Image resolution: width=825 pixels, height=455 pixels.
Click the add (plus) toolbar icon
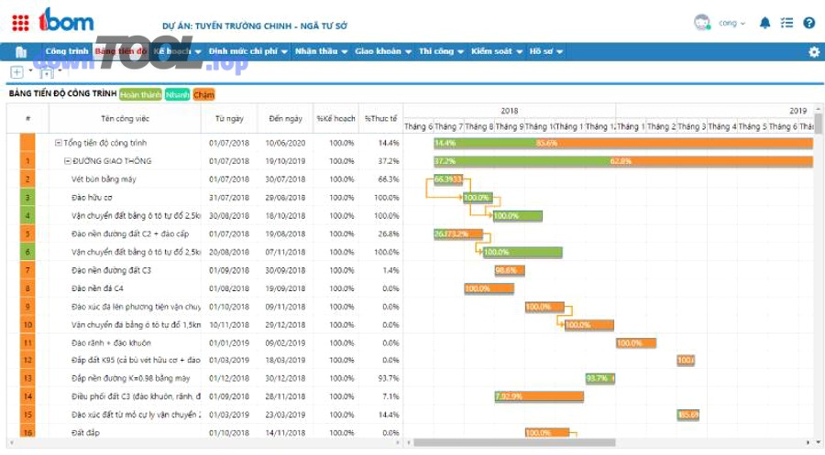17,72
